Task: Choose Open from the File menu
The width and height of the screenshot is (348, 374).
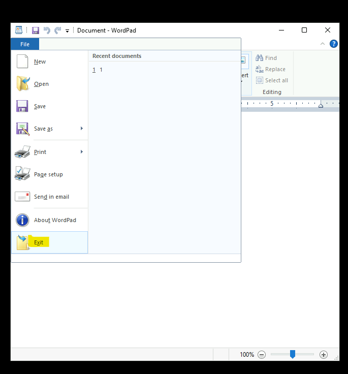Action: click(x=49, y=84)
